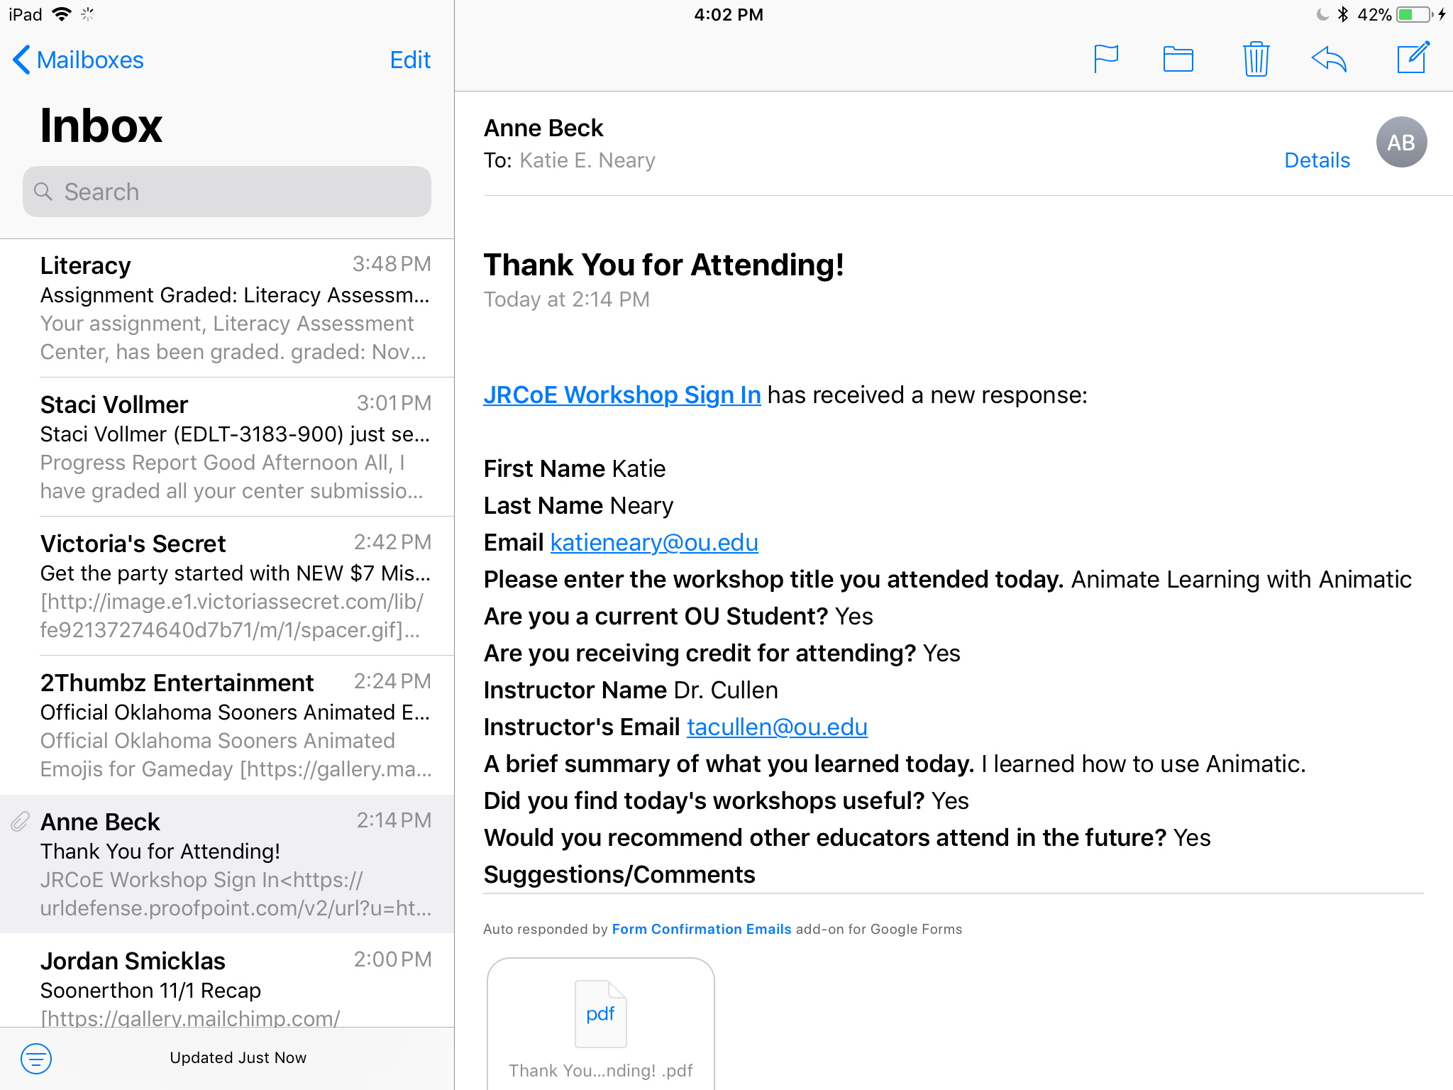Click the inbox Search field

click(227, 192)
